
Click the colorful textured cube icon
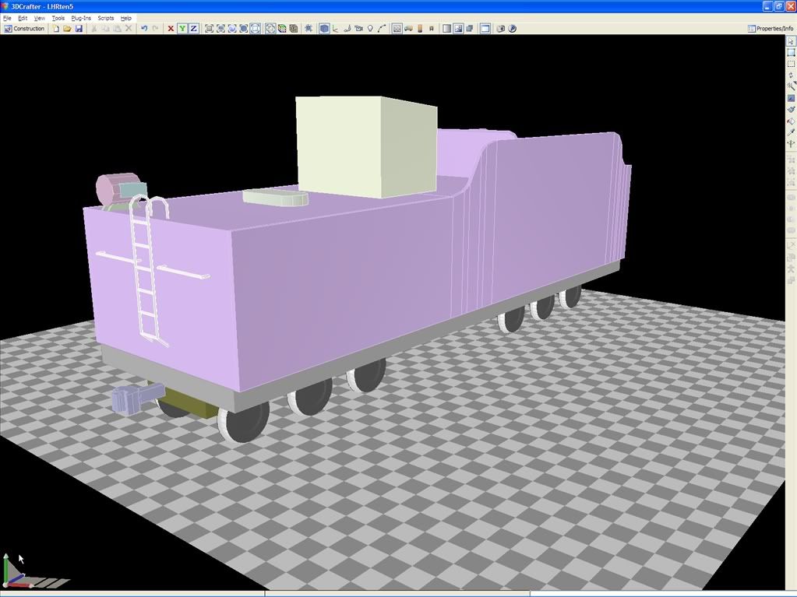282,29
